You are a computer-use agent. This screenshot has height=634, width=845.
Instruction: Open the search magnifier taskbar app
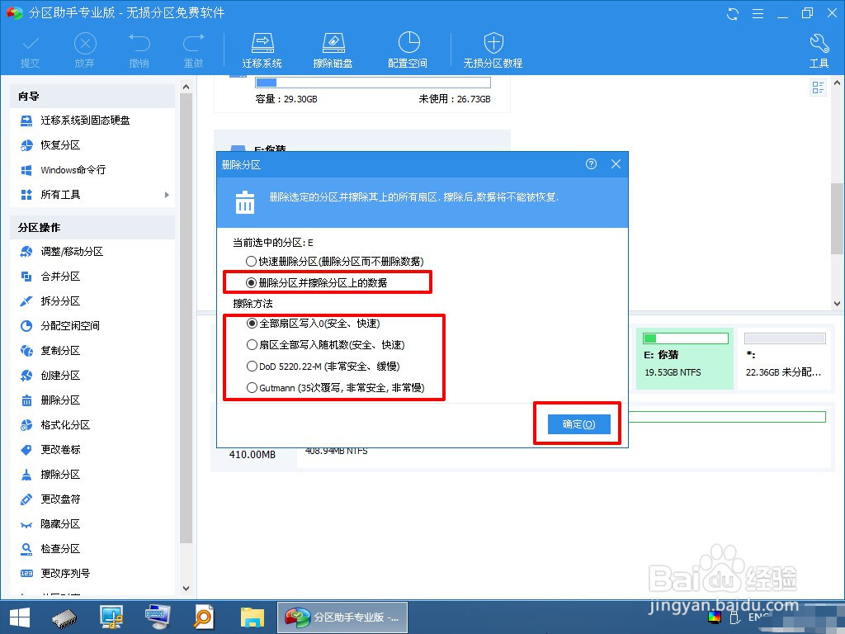tap(205, 617)
